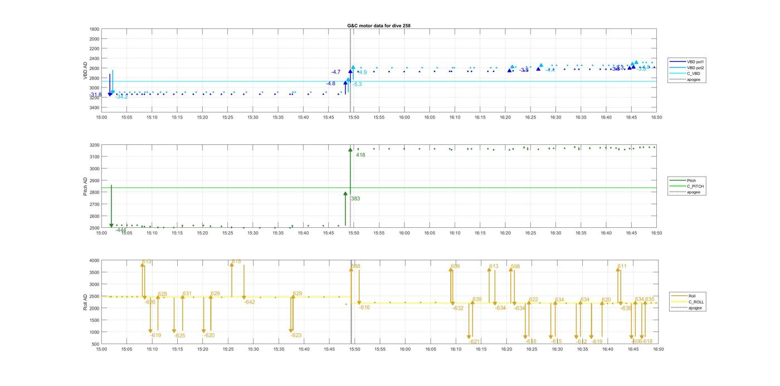Click the dark blue VBD pot1 arrowhead at dive start

click(x=110, y=95)
